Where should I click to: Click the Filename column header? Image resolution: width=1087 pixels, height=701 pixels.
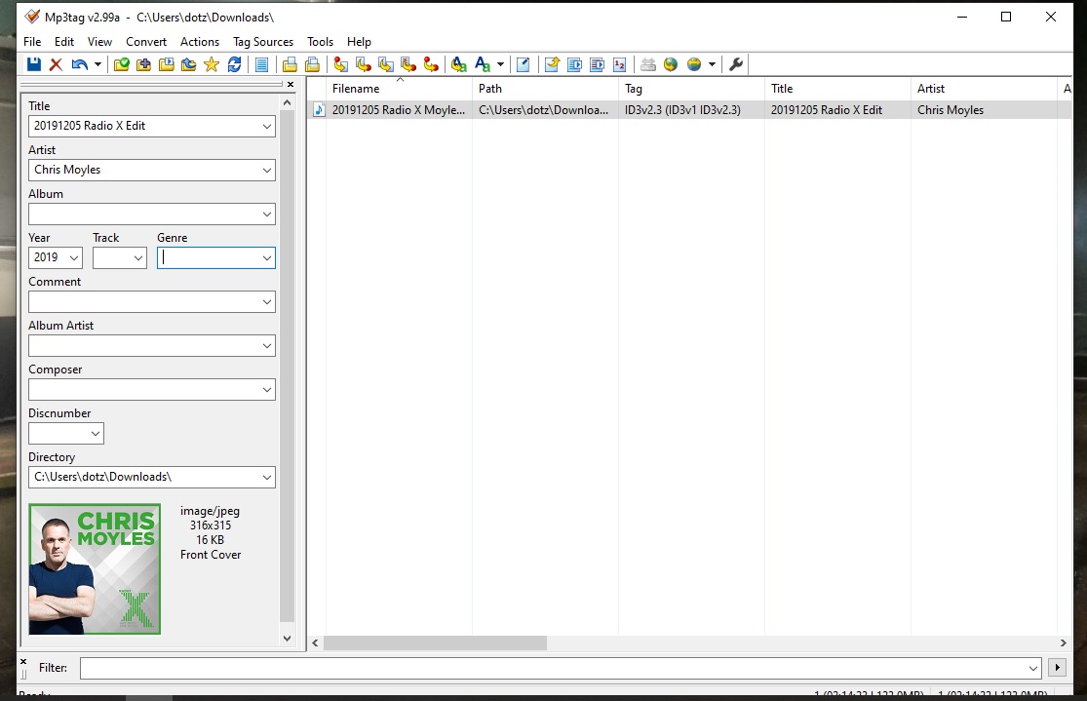(398, 89)
